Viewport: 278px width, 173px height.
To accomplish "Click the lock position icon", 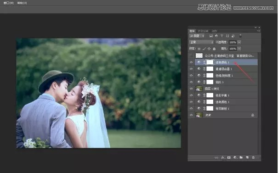I will pyautogui.click(x=209, y=49).
